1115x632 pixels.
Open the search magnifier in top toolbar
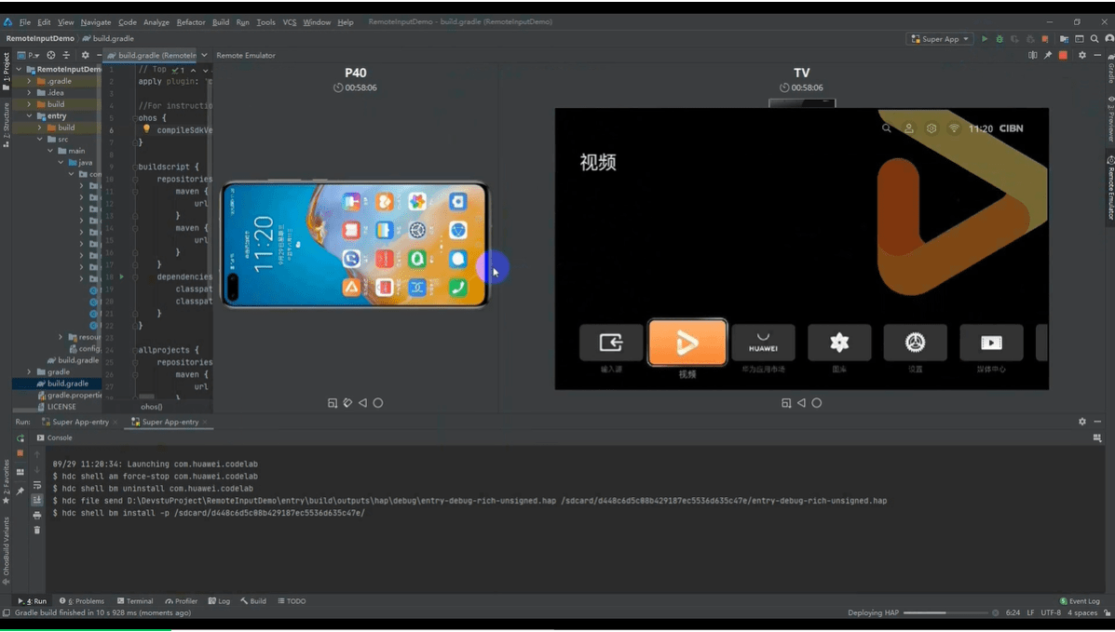[1095, 39]
